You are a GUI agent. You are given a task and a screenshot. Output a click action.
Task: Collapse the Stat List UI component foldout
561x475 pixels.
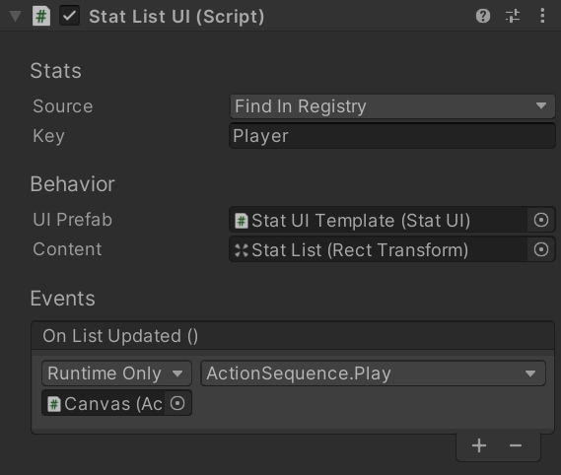[15, 17]
